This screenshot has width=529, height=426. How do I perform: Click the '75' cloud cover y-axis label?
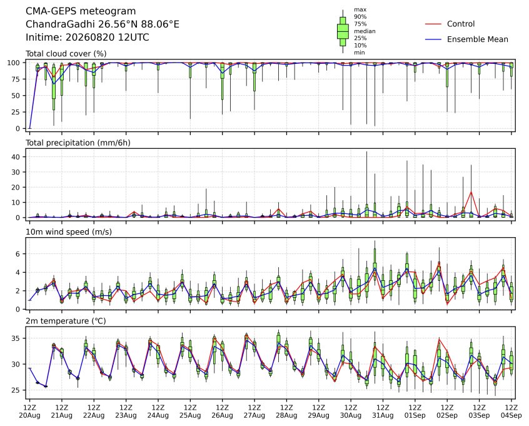pos(16,79)
